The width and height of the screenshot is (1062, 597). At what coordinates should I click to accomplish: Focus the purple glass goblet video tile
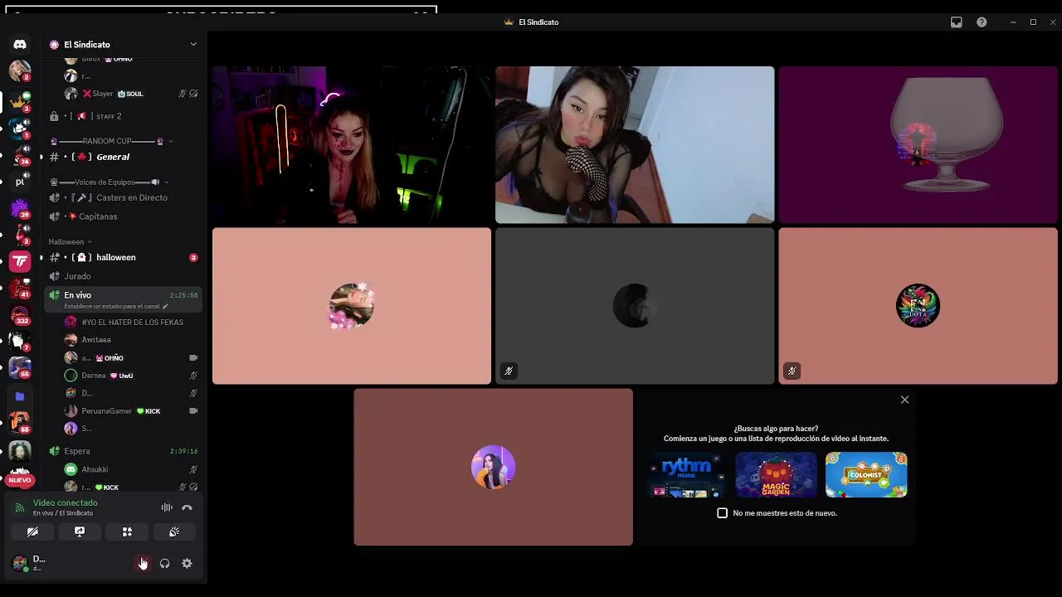(918, 145)
